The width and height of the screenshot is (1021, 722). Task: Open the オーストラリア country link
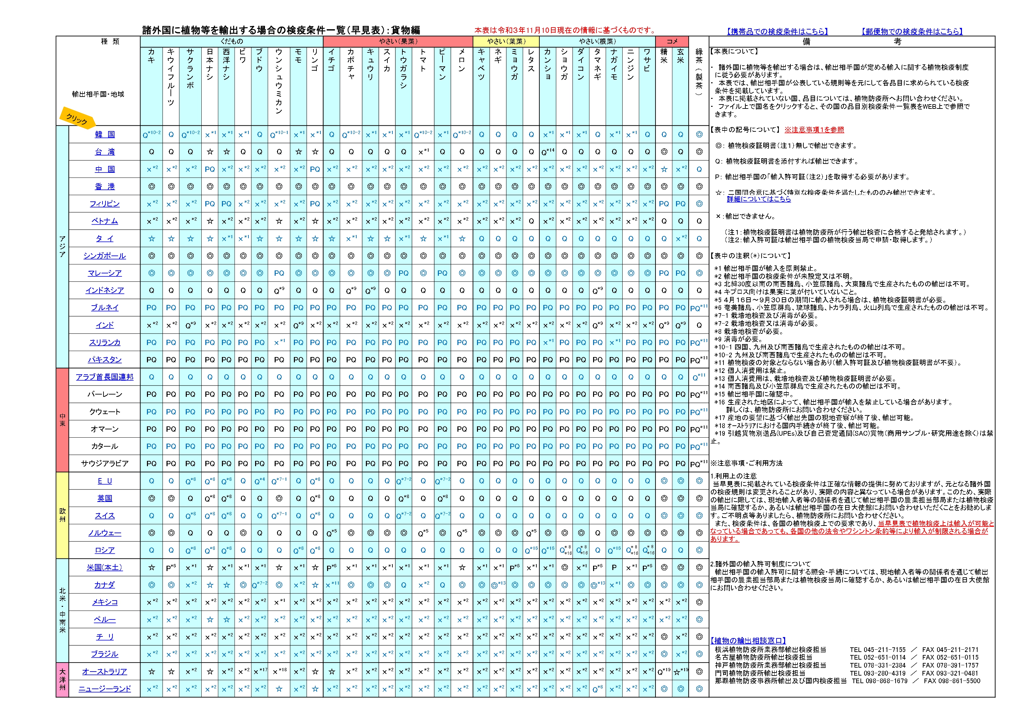104,672
